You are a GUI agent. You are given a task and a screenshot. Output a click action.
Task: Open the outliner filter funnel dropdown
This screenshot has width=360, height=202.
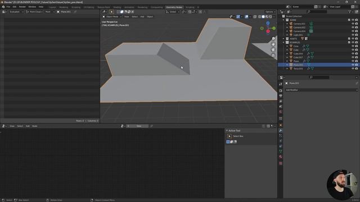pyautogui.click(x=350, y=12)
